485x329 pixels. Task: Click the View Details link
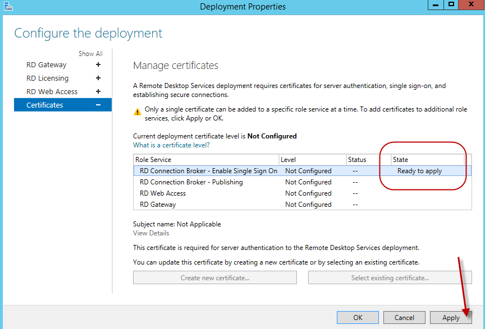(151, 233)
